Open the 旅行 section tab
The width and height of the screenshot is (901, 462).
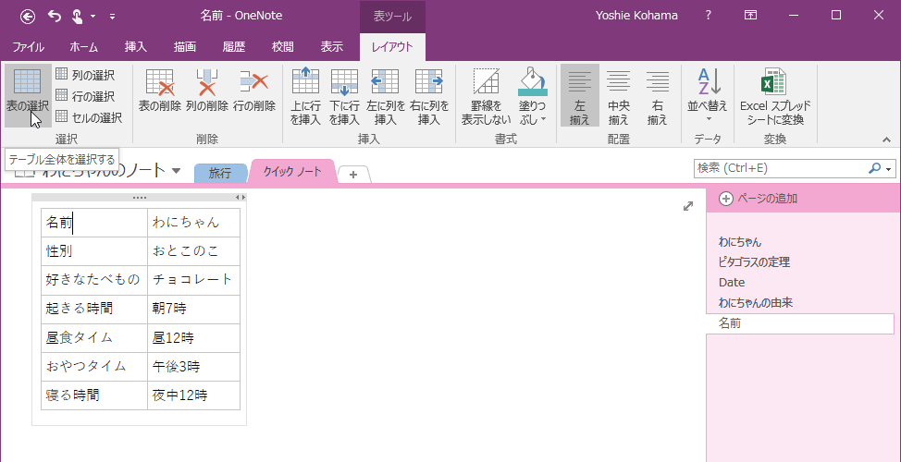(221, 174)
